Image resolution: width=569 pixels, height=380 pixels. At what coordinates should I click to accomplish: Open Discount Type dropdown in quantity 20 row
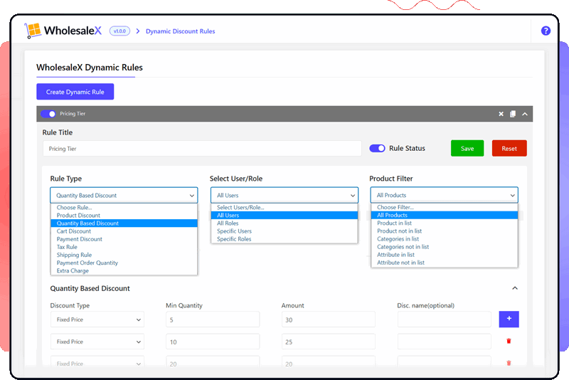click(x=97, y=364)
